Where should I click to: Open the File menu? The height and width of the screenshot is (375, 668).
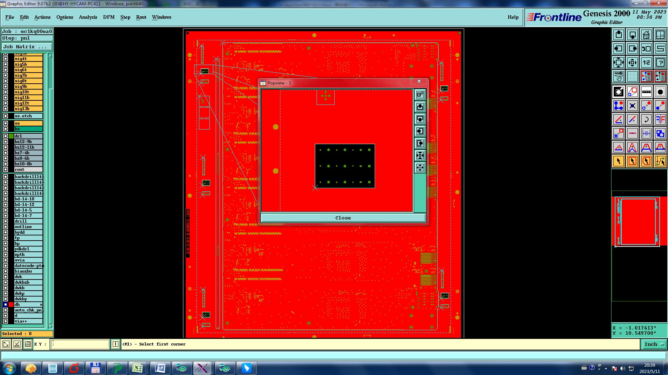tap(10, 17)
